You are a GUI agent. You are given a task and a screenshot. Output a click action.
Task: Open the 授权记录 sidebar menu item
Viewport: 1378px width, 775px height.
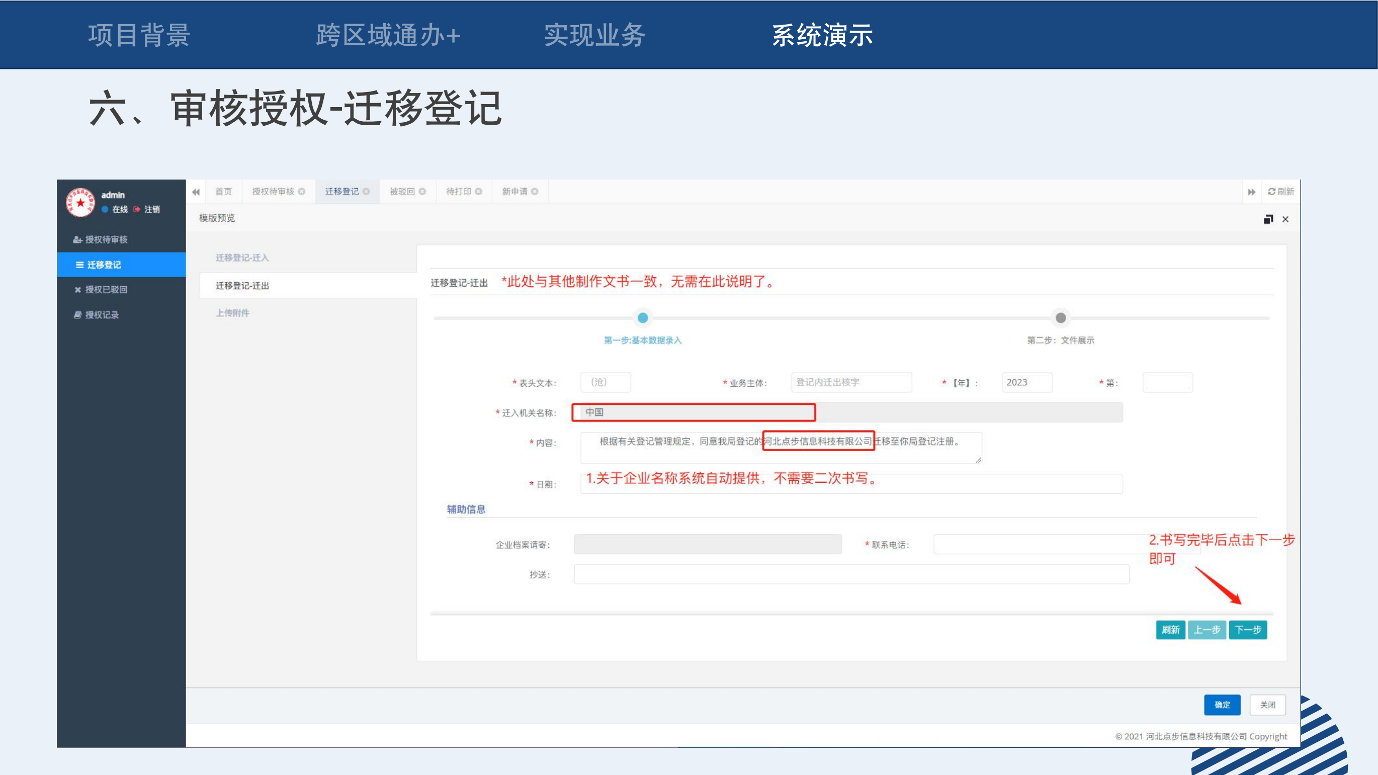point(102,315)
